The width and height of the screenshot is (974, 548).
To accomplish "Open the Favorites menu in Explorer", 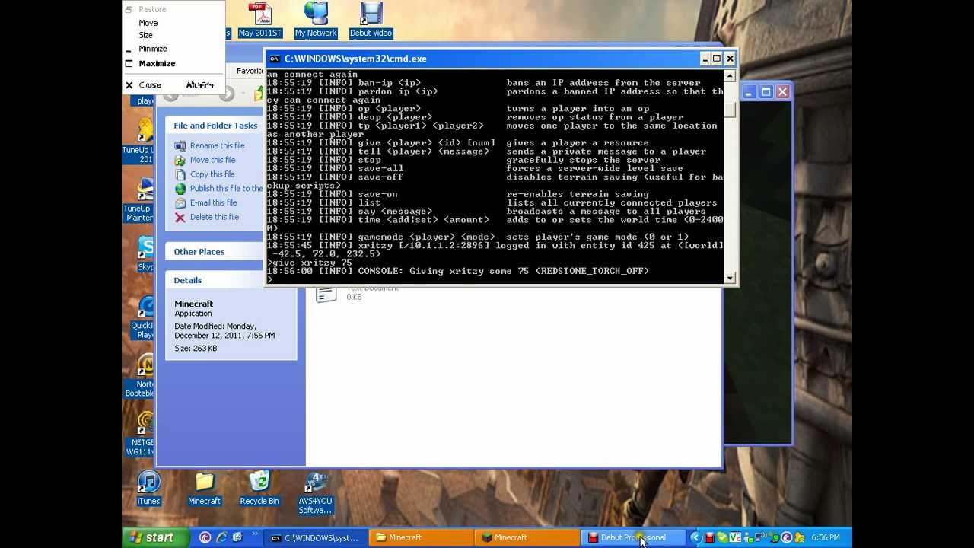I will pyautogui.click(x=250, y=71).
